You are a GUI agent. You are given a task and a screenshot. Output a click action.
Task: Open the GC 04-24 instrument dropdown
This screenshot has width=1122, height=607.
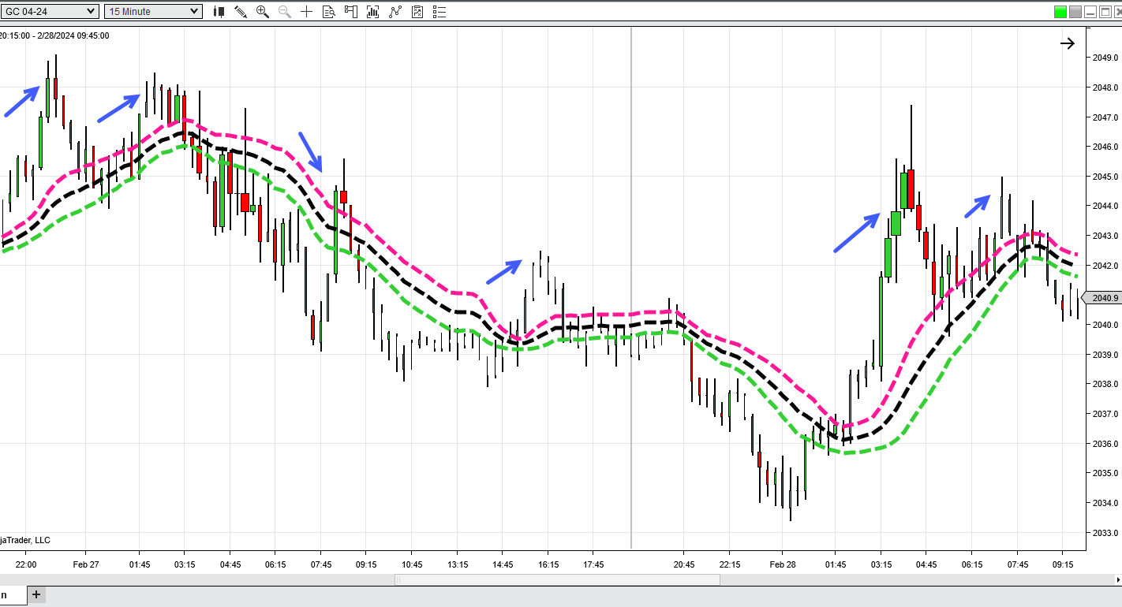pyautogui.click(x=50, y=11)
